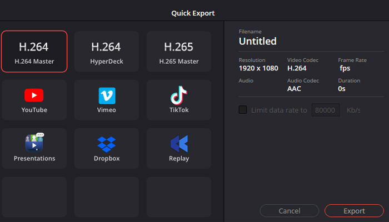This screenshot has height=222, width=389.
Task: Pick the H.265 Master preset
Action: point(179,52)
